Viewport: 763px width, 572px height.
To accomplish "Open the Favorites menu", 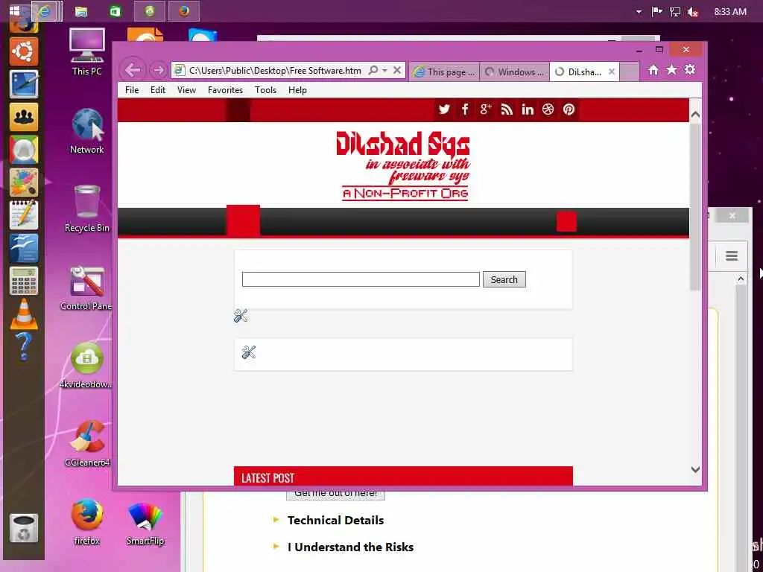I will 225,90.
